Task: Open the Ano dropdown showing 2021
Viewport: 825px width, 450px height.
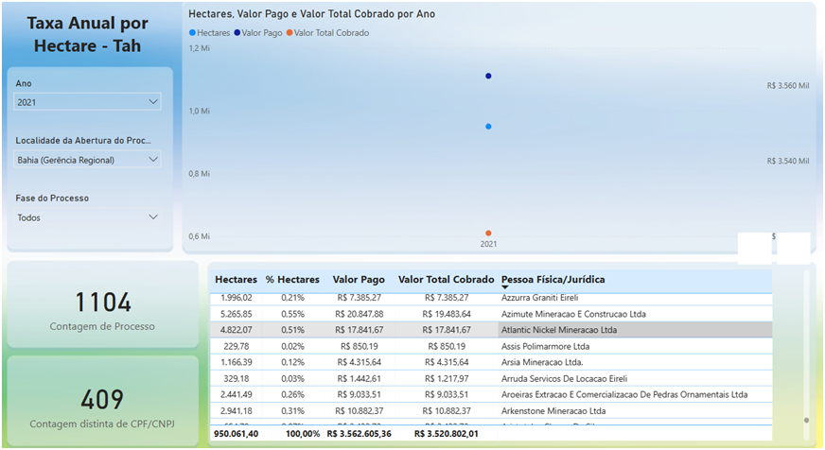Action: (x=88, y=102)
